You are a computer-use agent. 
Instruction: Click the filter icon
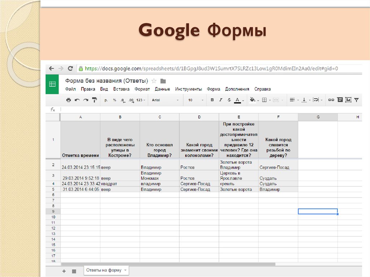[x=357, y=100]
